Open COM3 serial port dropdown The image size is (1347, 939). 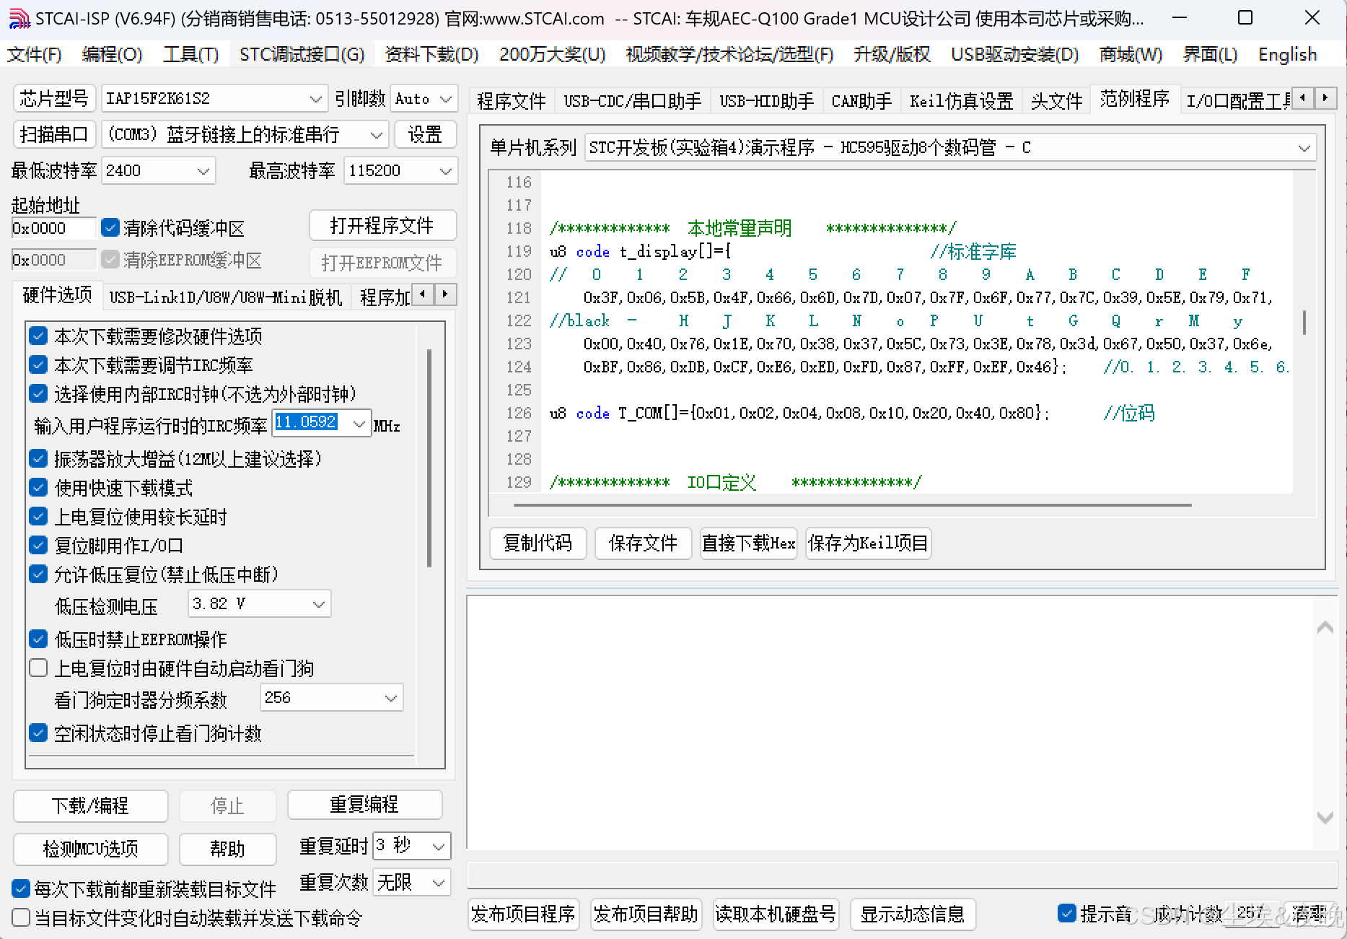click(x=245, y=134)
